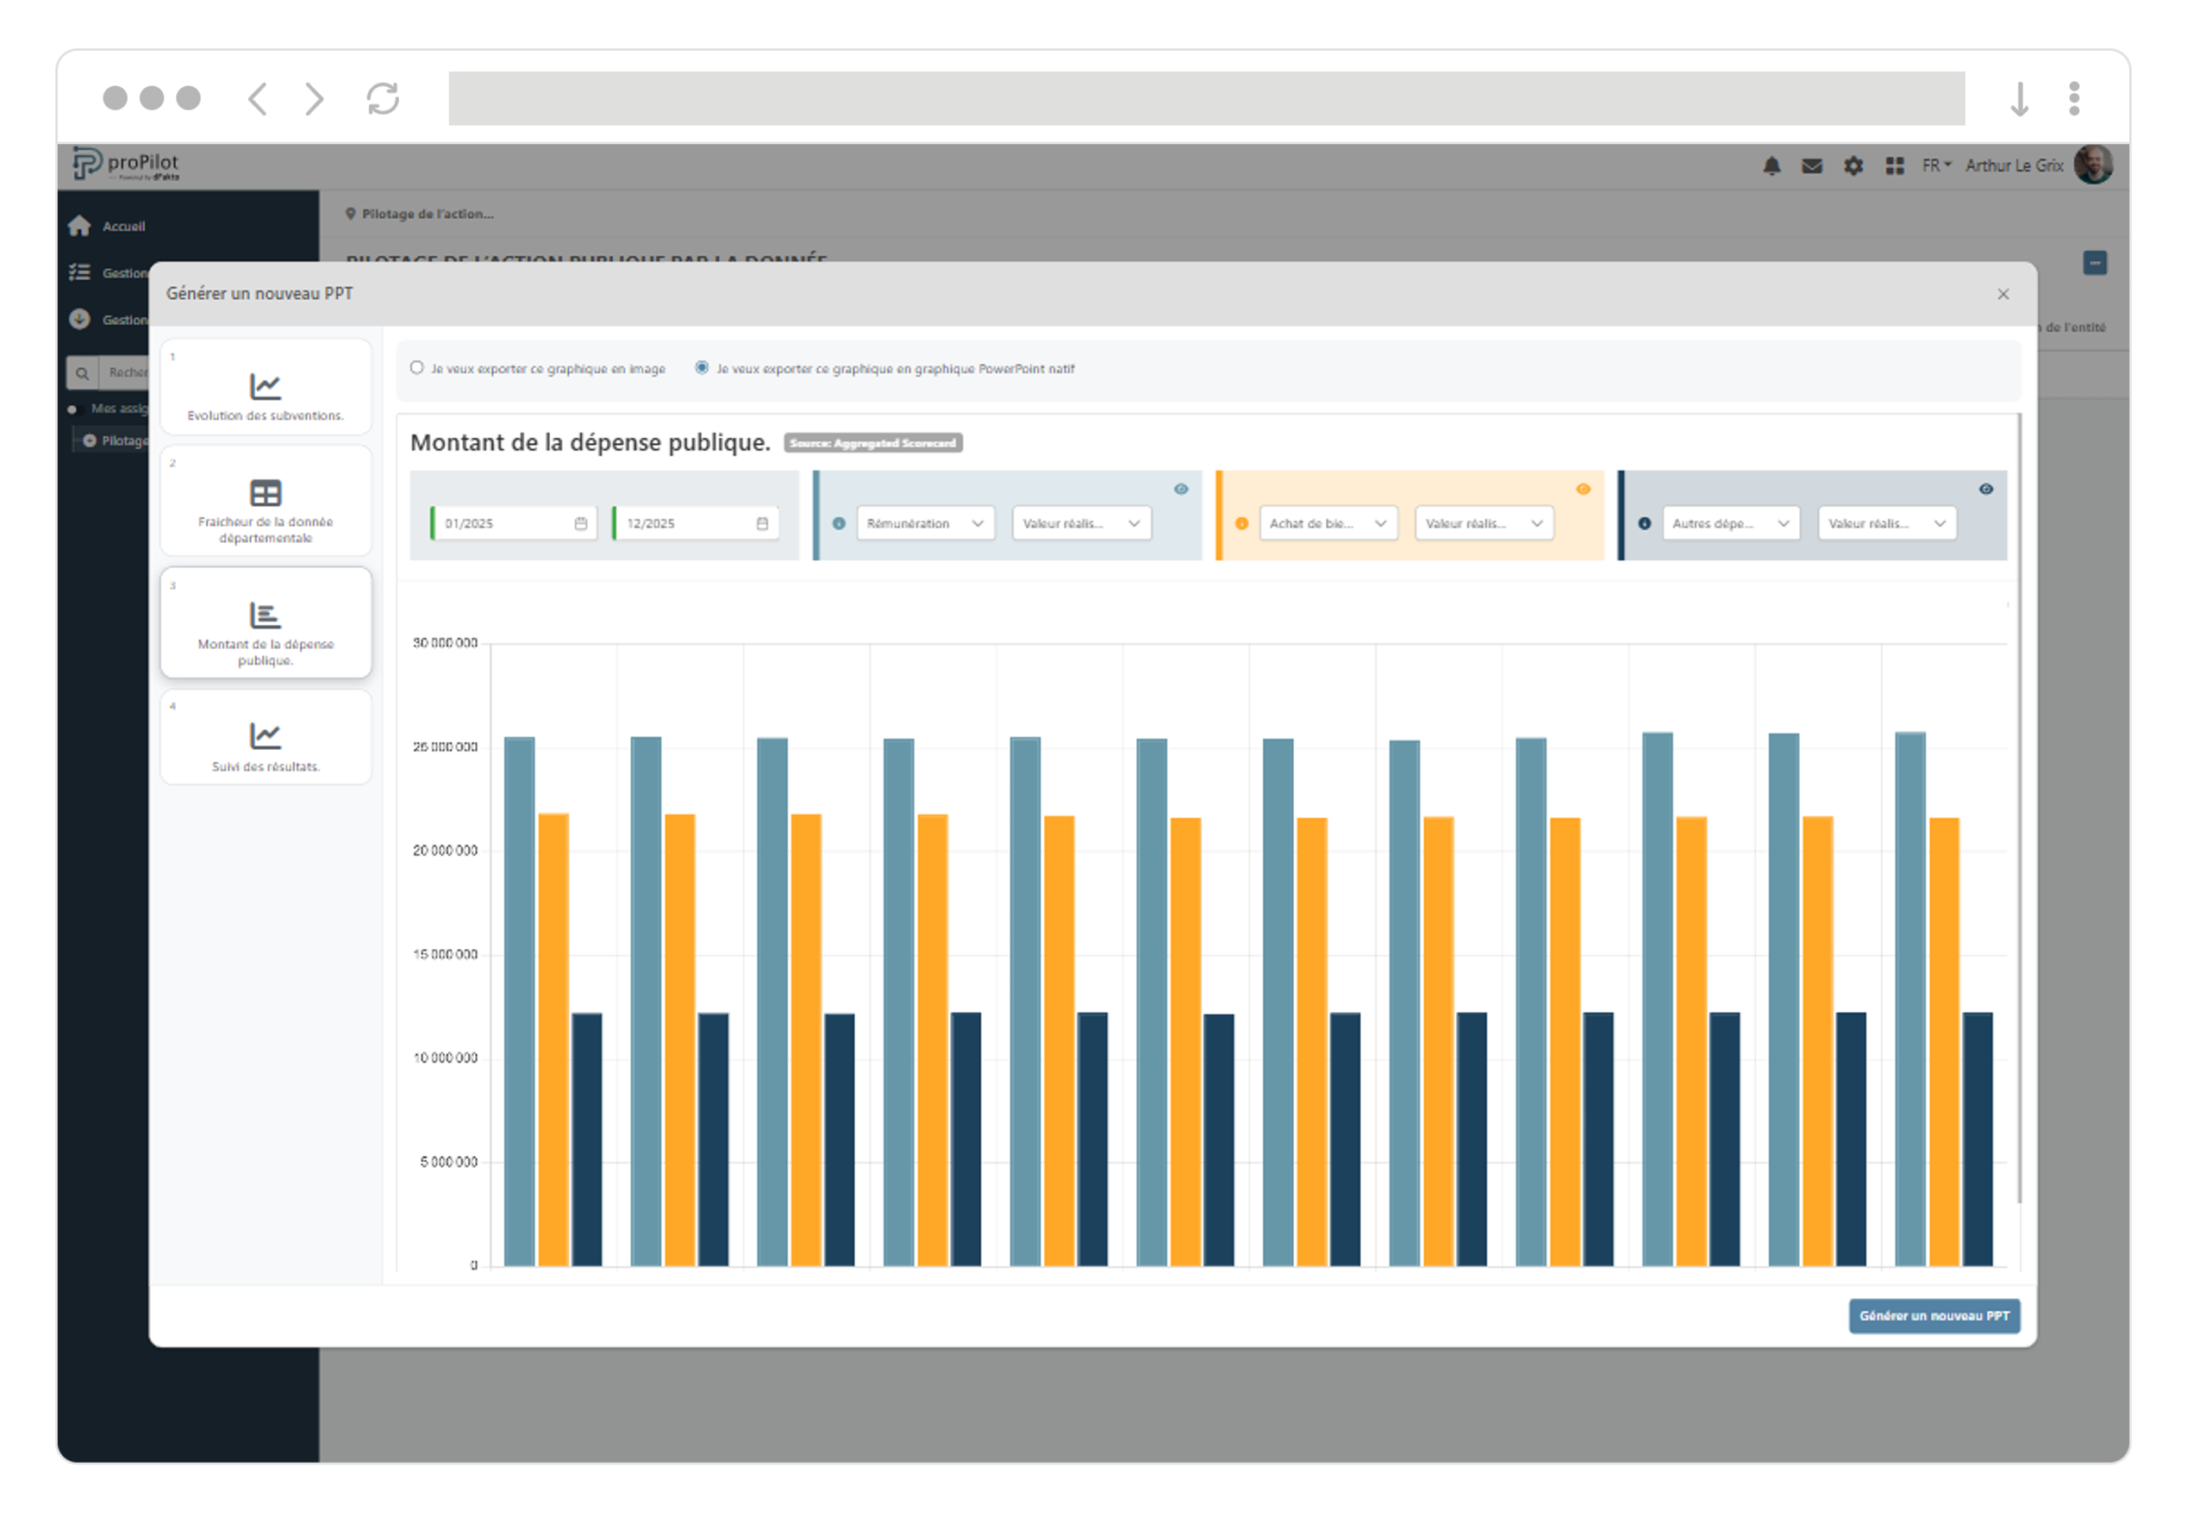This screenshot has height=1523, width=2187.
Task: Open FR language selector
Action: click(x=1935, y=165)
